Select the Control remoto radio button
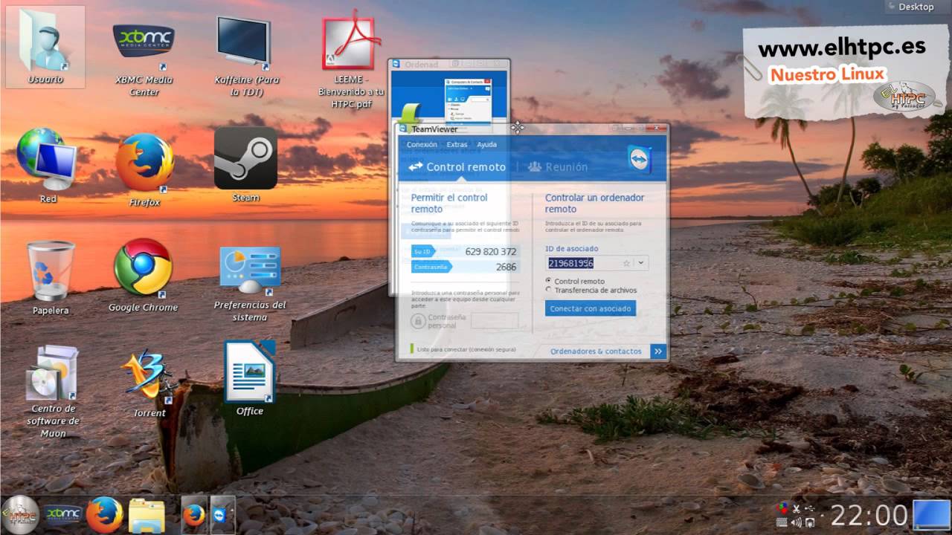This screenshot has width=952, height=535. point(549,281)
